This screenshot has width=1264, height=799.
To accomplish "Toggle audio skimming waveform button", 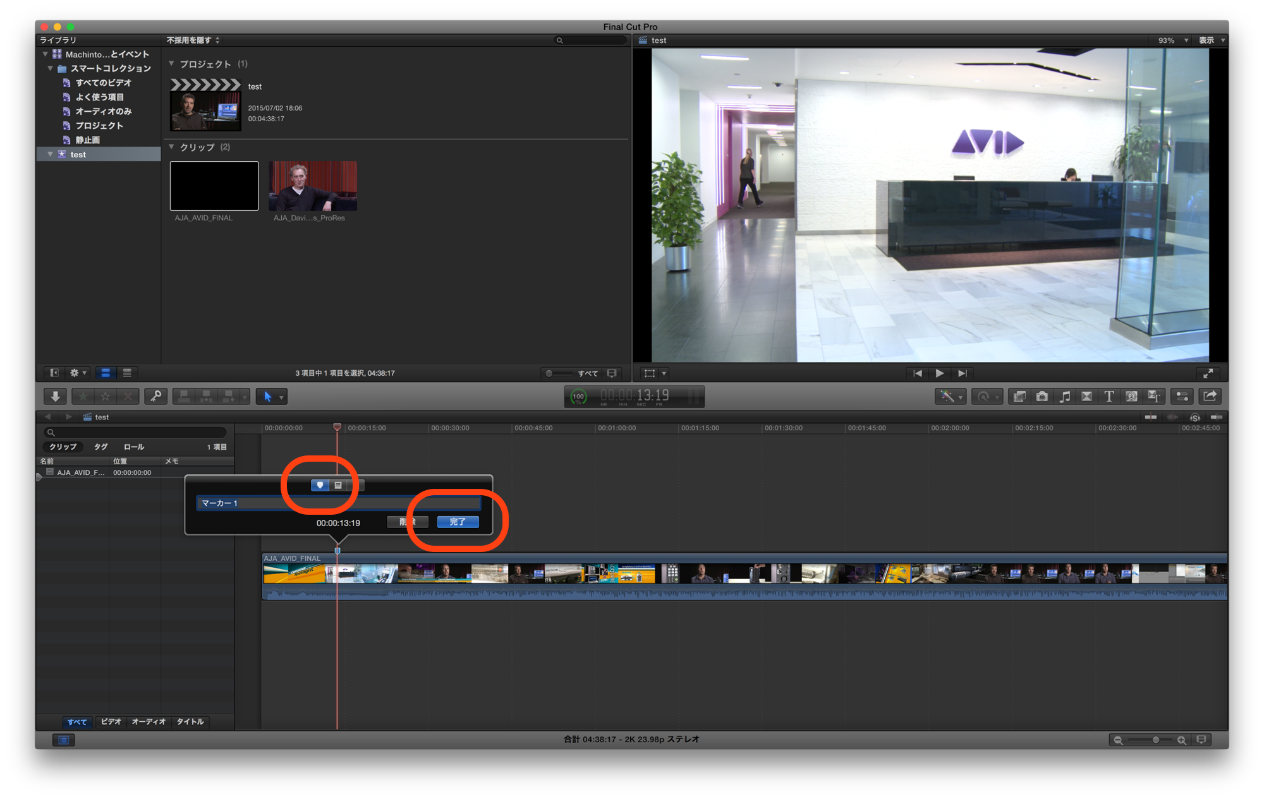I will tap(1173, 417).
